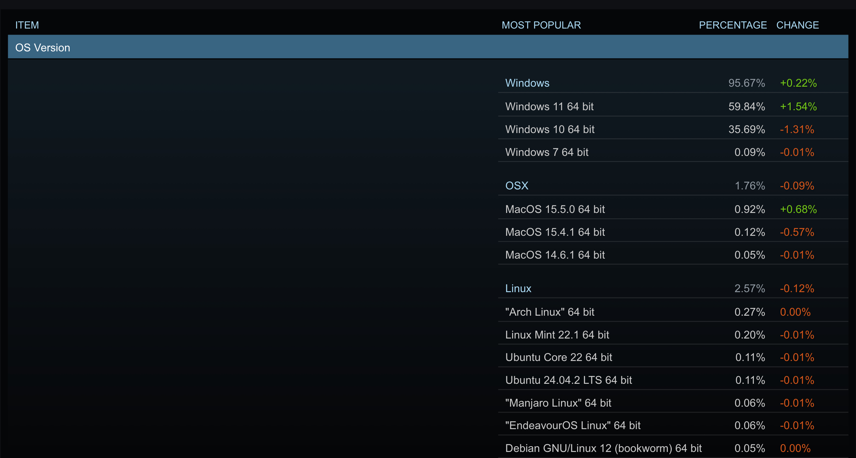Click the 0.20% Linux Mint percentage
Image resolution: width=856 pixels, height=458 pixels.
pyautogui.click(x=750, y=335)
